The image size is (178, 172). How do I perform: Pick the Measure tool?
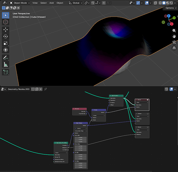(x=6, y=64)
